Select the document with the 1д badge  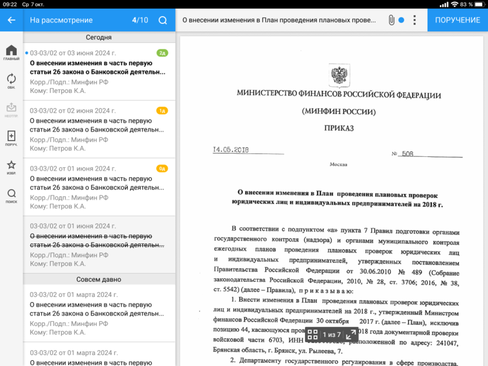pos(99,129)
